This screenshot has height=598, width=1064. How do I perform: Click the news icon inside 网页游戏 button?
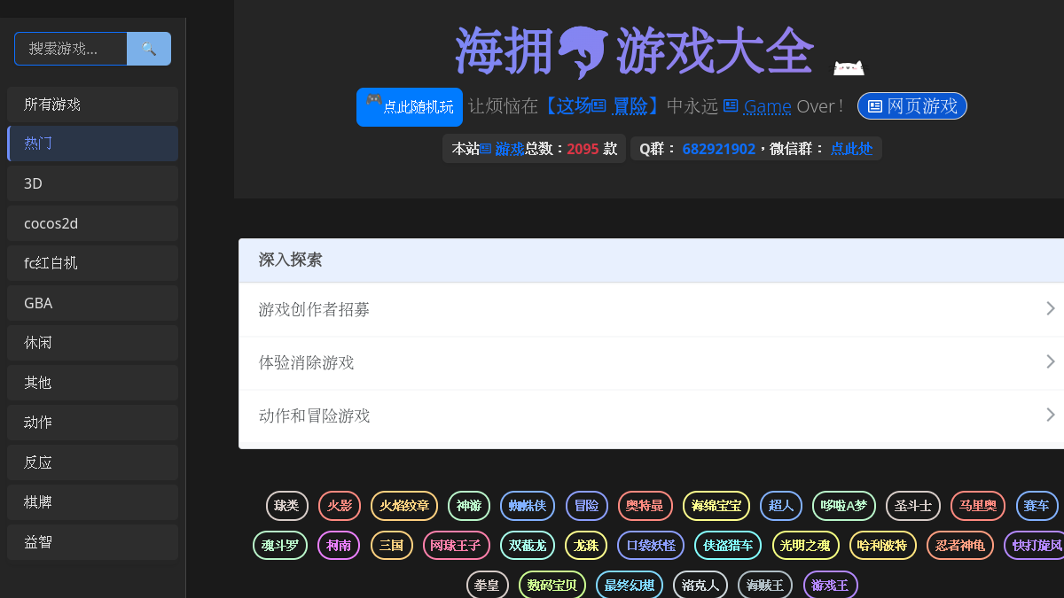pyautogui.click(x=875, y=106)
